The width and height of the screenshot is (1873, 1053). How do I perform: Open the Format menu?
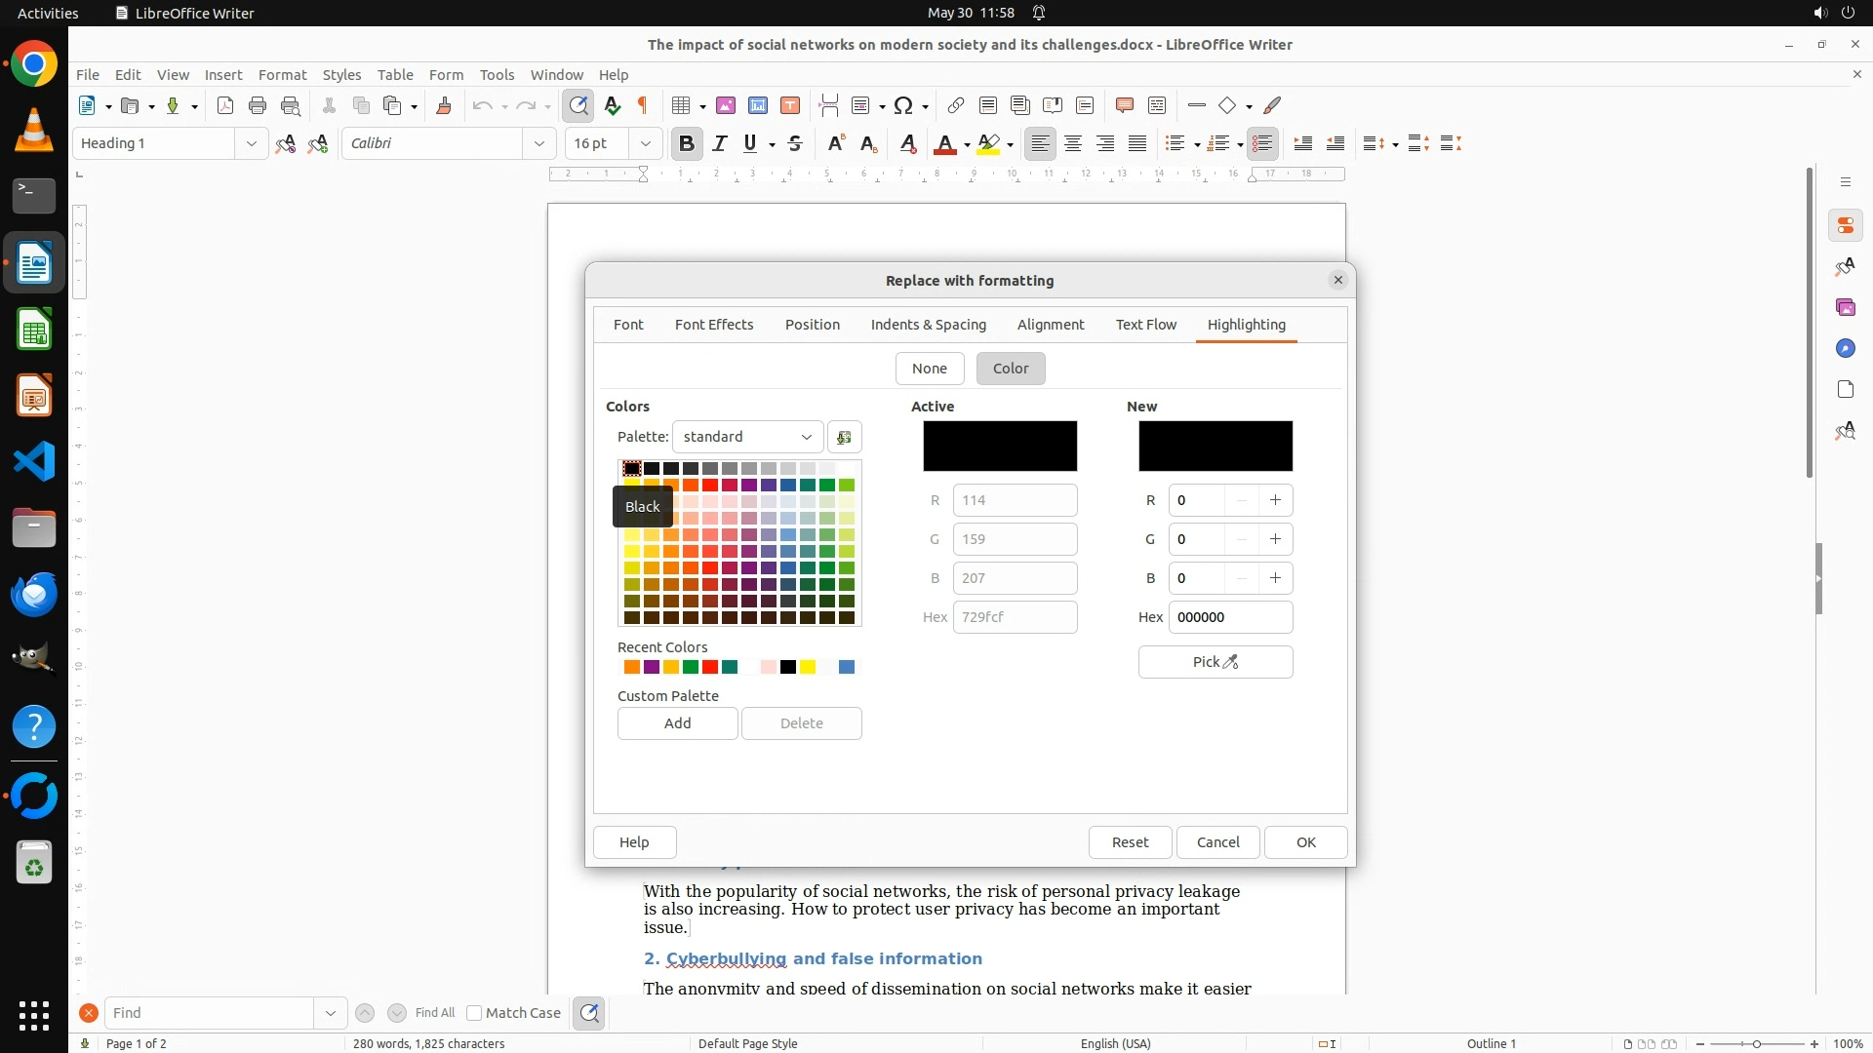[x=282, y=74]
